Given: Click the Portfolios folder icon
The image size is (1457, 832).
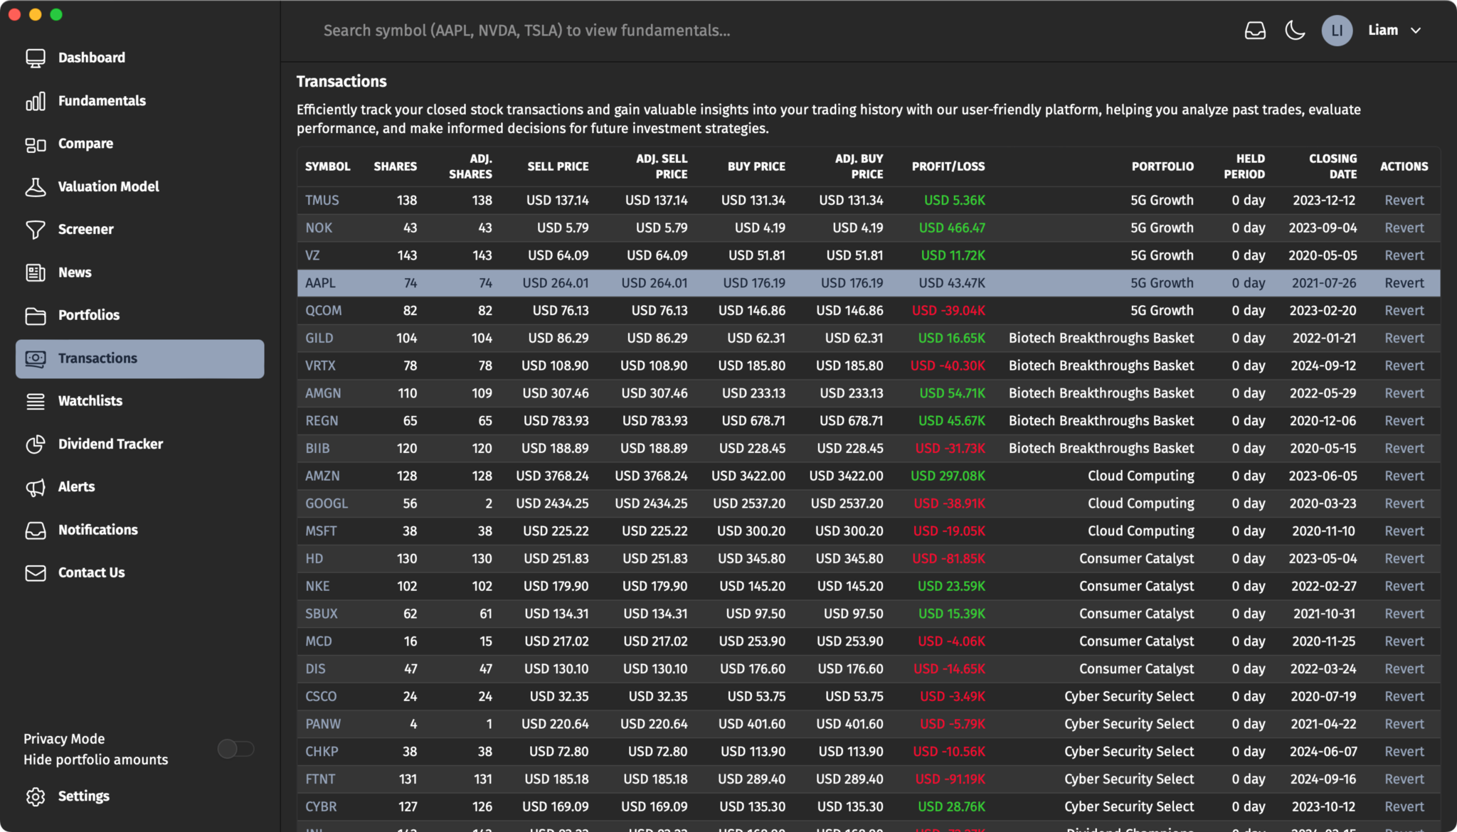Looking at the screenshot, I should 35,315.
